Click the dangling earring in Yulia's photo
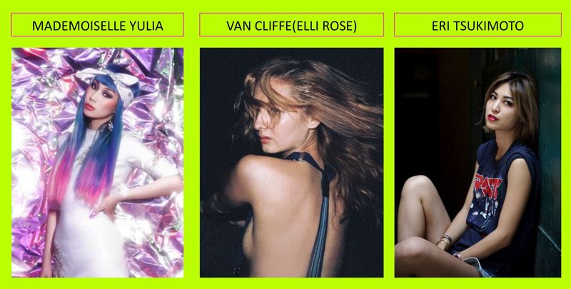The image size is (571, 289). [x=111, y=126]
